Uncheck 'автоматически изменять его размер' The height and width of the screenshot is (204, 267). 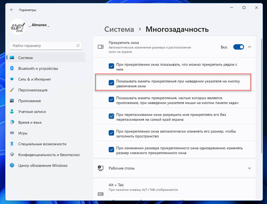[x=111, y=133]
